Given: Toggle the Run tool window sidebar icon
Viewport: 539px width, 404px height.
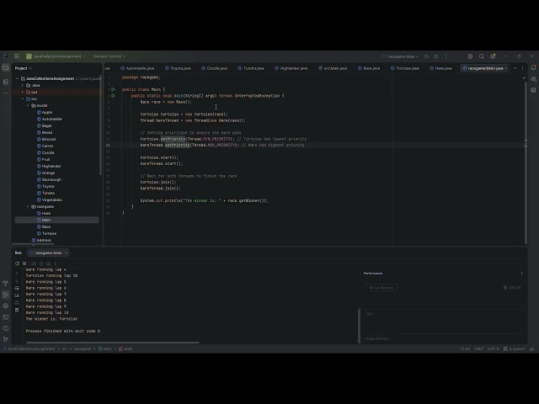Looking at the screenshot, I should click(x=6, y=295).
